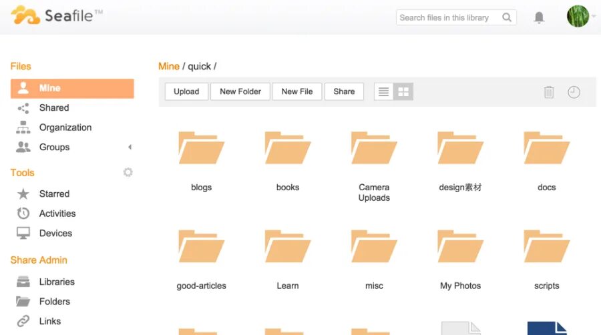Select Mine in the sidebar
The image size is (601, 335).
click(x=72, y=89)
